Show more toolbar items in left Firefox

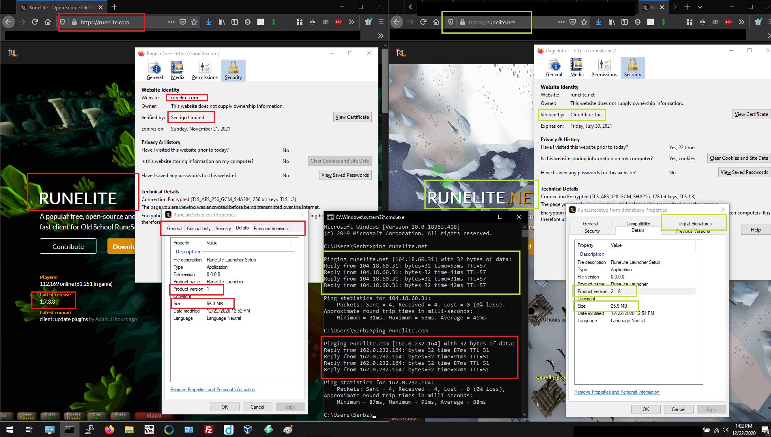[x=351, y=22]
